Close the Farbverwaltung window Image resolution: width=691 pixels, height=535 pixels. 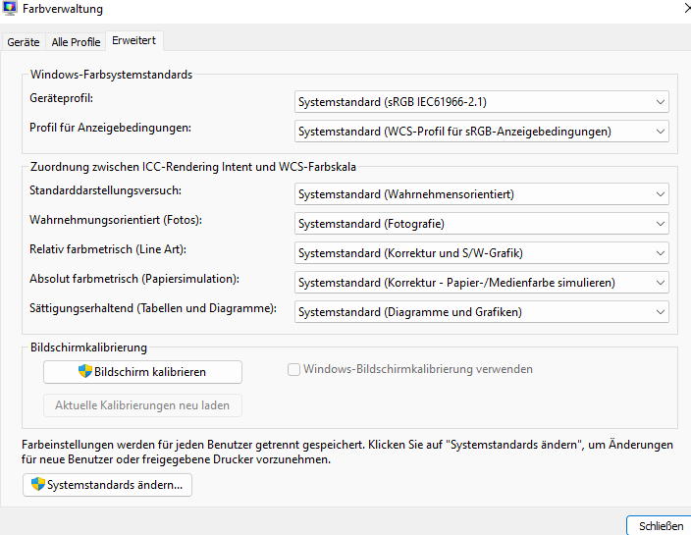687,8
